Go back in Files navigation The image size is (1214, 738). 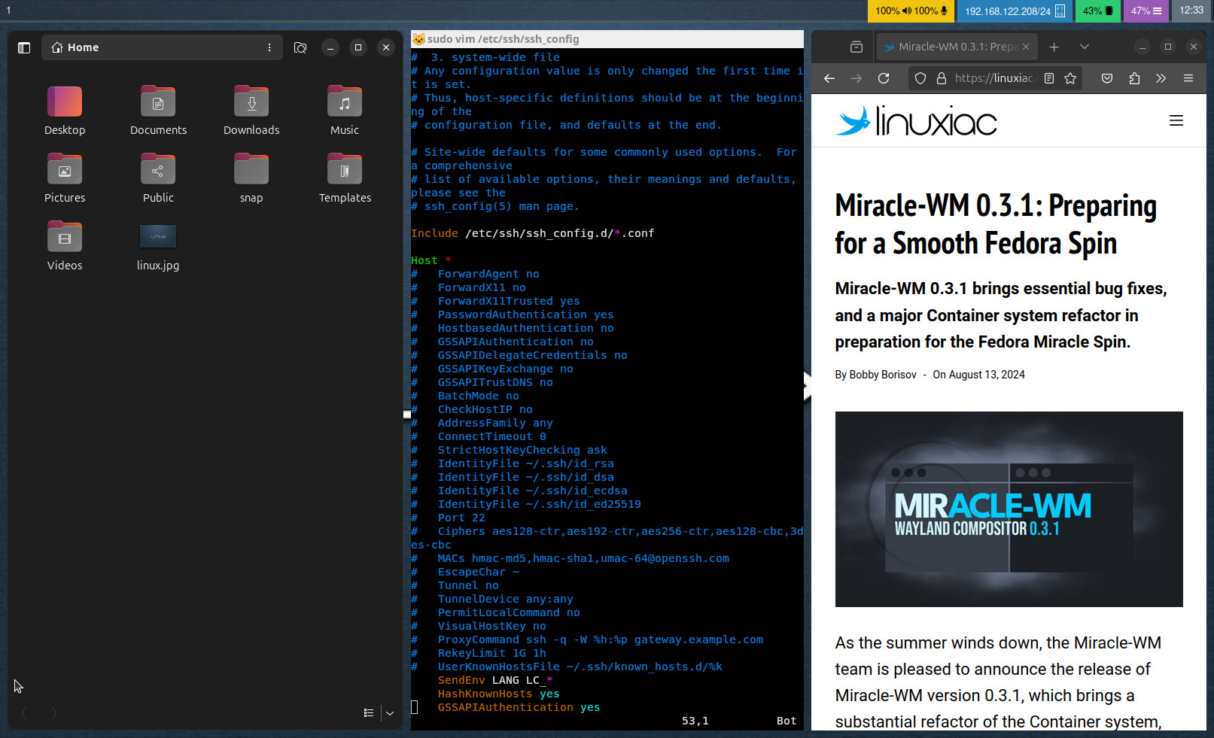[x=24, y=712]
